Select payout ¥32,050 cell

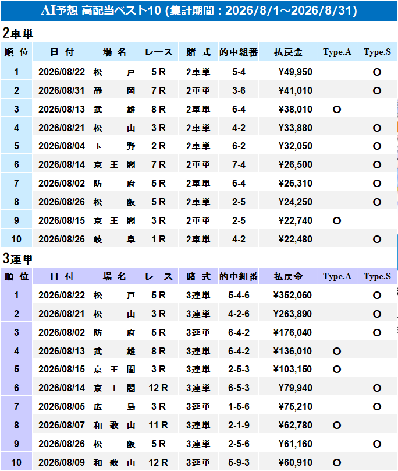pos(288,146)
